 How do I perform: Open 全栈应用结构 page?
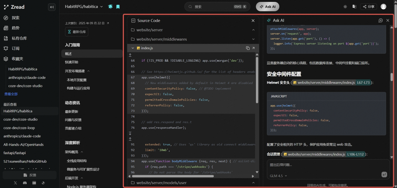pos(77,161)
